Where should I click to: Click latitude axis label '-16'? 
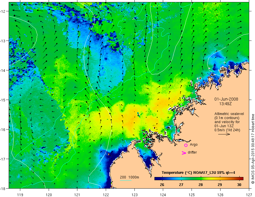(3, 129)
